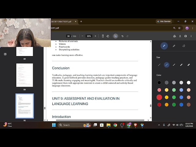Image resolution: width=196 pixels, height=147 pixels.
Task: Click the Ask Gemini button
Action: point(164,21)
